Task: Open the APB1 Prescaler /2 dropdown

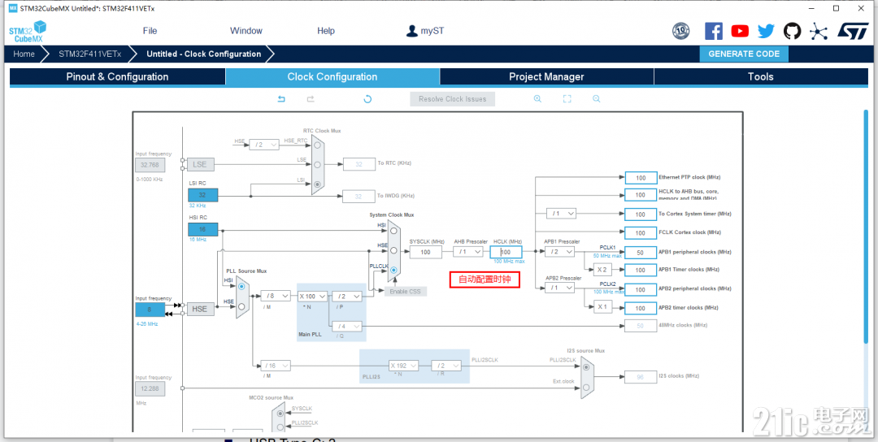Action: pyautogui.click(x=559, y=252)
